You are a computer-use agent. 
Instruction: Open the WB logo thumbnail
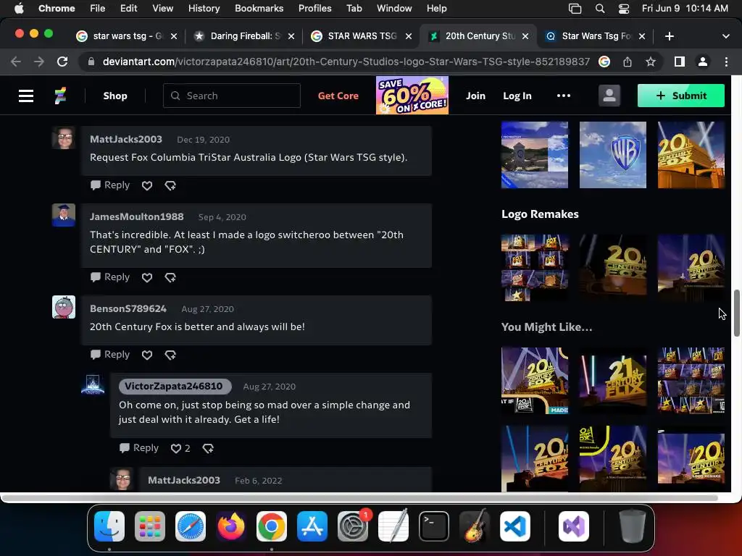tap(613, 155)
